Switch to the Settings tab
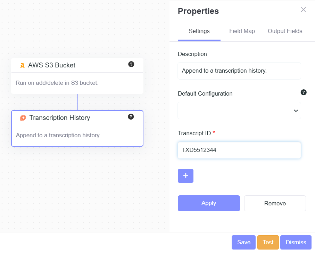315x253 pixels. [199, 31]
